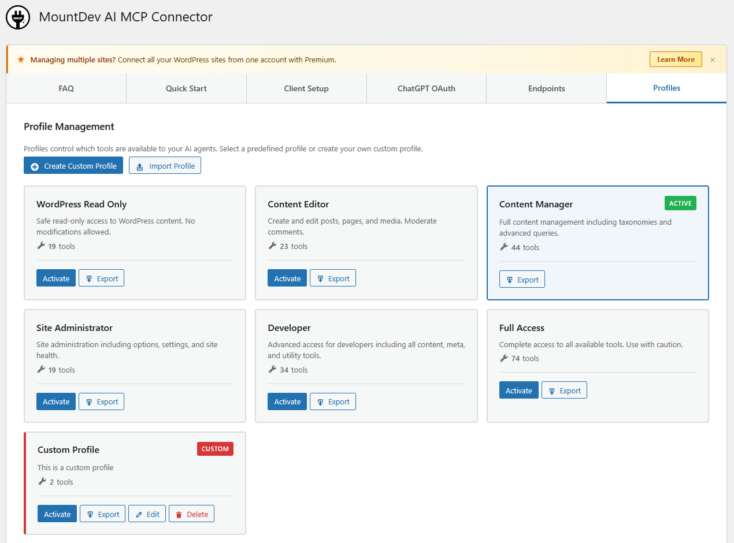
Task: Activate the Full Access profile
Action: tap(519, 390)
